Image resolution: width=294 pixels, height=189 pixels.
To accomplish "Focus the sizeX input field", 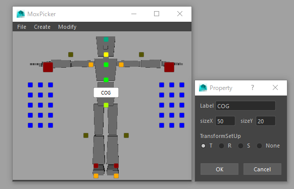I will coord(225,121).
